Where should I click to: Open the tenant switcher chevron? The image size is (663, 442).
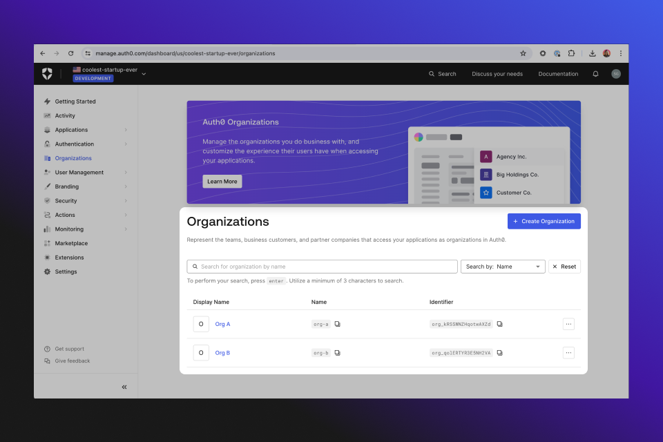tap(144, 74)
